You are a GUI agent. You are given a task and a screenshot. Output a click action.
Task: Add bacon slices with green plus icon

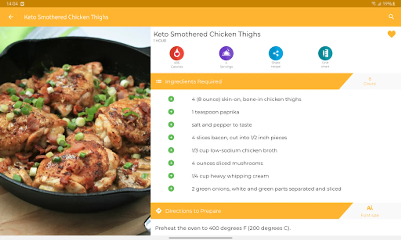click(x=171, y=137)
